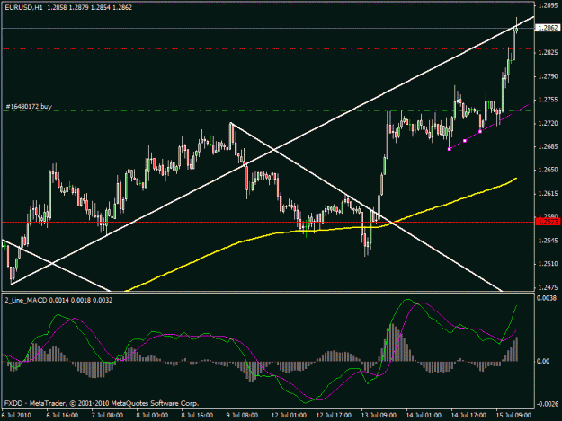The image size is (562, 421).
Task: Click the 1.2720 price scale value
Action: 549,123
